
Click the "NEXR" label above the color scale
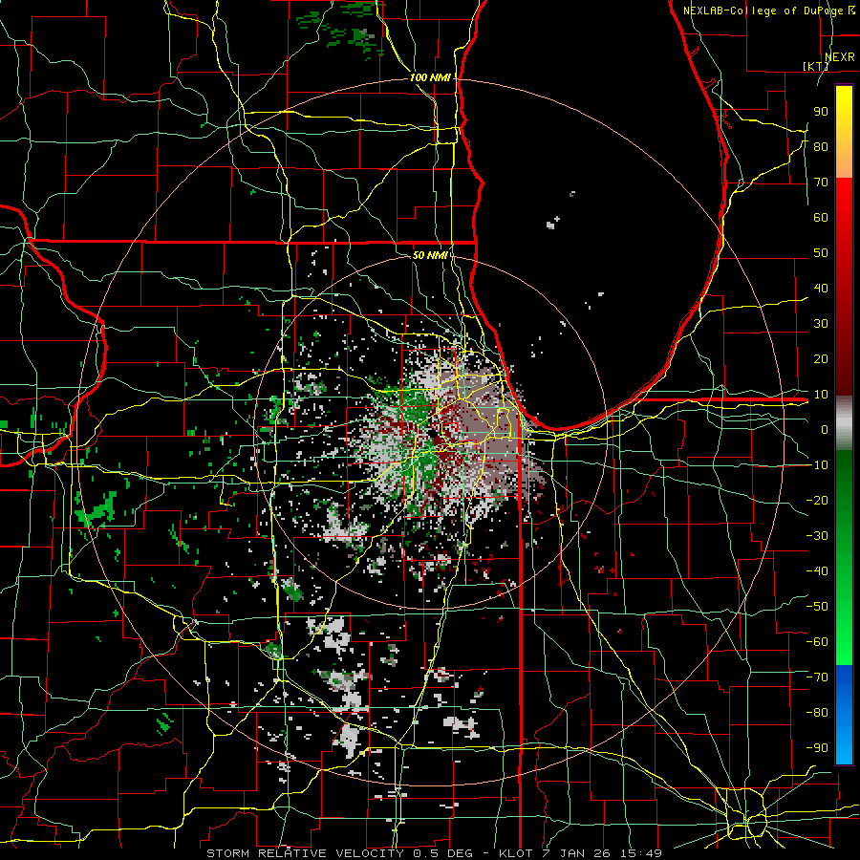tap(839, 57)
